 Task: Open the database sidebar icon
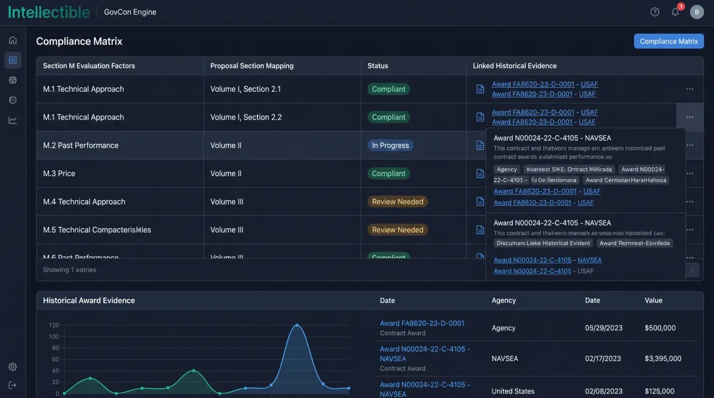tap(13, 100)
